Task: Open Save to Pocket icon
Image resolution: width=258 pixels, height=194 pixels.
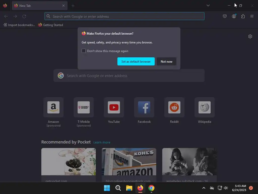Action: pos(224,16)
